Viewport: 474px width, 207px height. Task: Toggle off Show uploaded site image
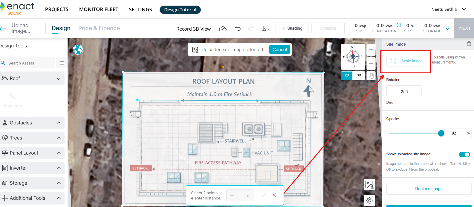pos(464,154)
